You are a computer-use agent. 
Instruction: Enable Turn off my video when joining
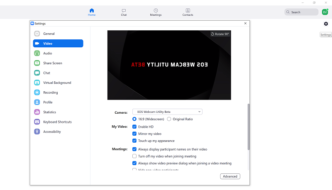[x=134, y=156]
